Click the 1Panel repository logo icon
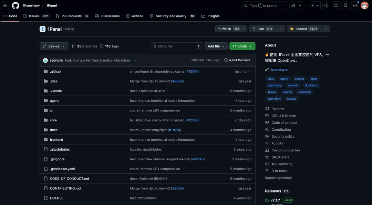This screenshot has height=205, width=372. pyautogui.click(x=42, y=29)
